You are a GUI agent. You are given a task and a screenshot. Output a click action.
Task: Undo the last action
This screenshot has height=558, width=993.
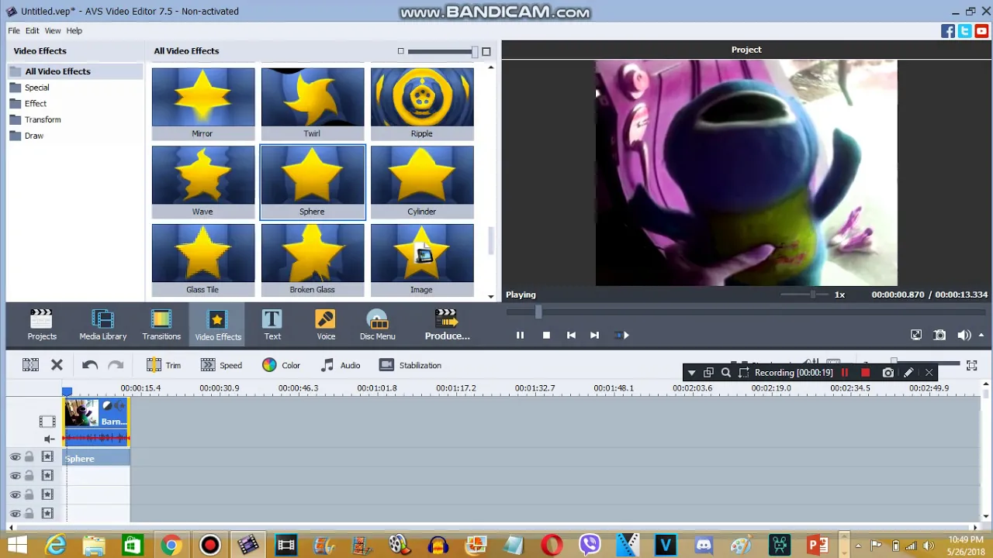(x=89, y=365)
